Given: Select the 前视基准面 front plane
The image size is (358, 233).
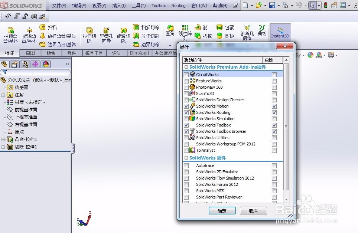Looking at the screenshot, I should (22, 110).
